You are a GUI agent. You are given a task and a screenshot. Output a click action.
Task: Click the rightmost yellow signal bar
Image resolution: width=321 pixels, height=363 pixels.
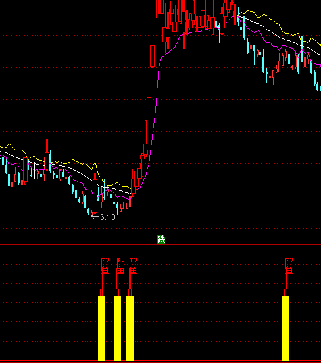[x=285, y=328]
